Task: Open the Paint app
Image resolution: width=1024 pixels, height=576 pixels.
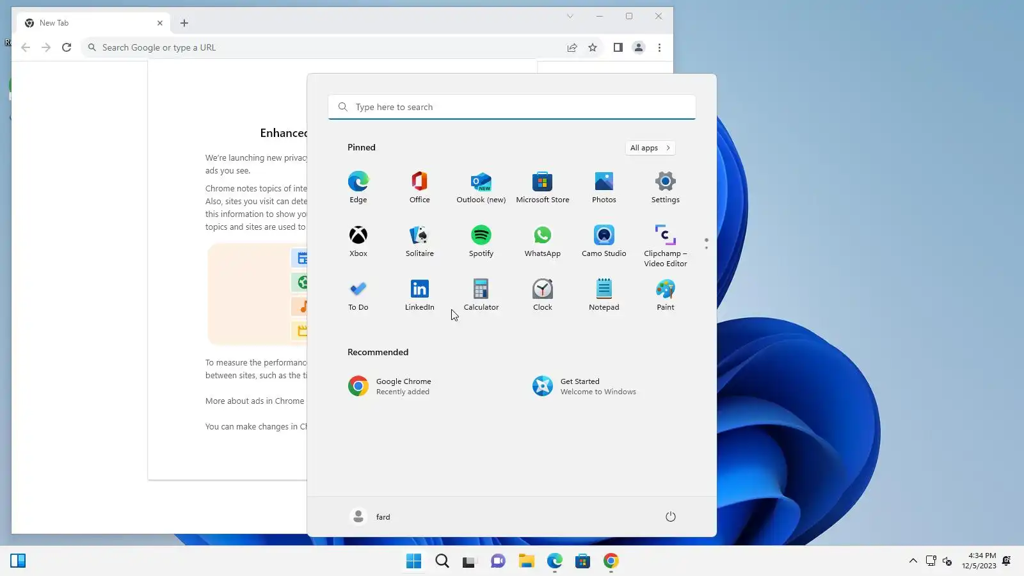Action: pos(666,295)
